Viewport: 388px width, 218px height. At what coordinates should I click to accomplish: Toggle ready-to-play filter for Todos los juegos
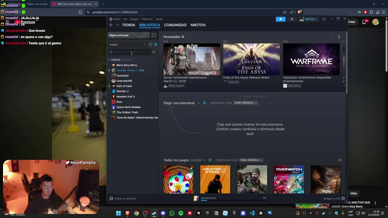coord(210,160)
